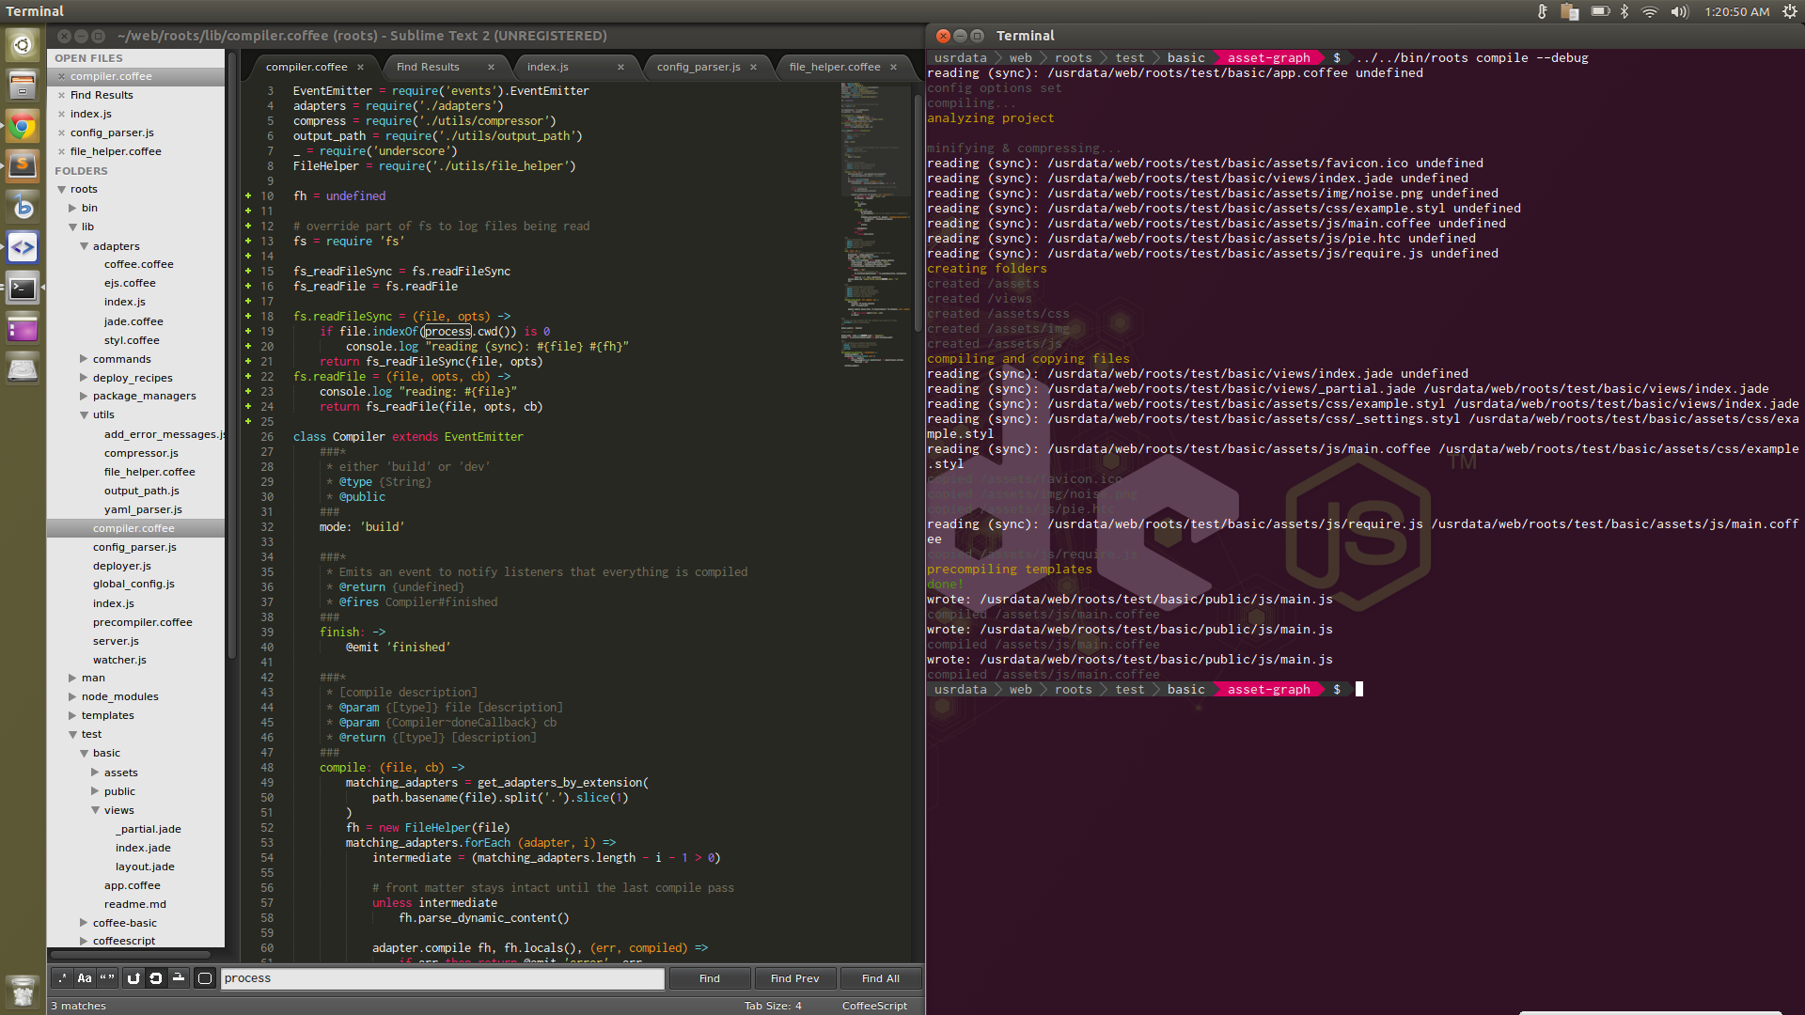Screen dimensions: 1805x1015
Task: Open temperature indicator in top panel
Action: 1543,11
